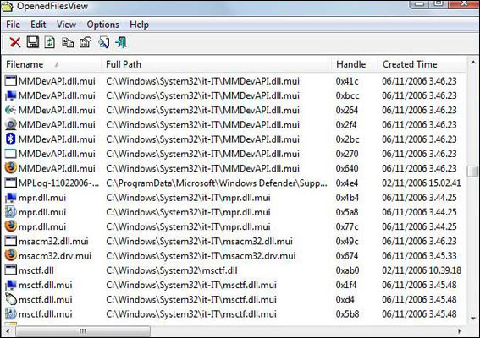480x338 pixels.
Task: Click the webcam icon in handle 0x2f4 row
Action: point(11,125)
